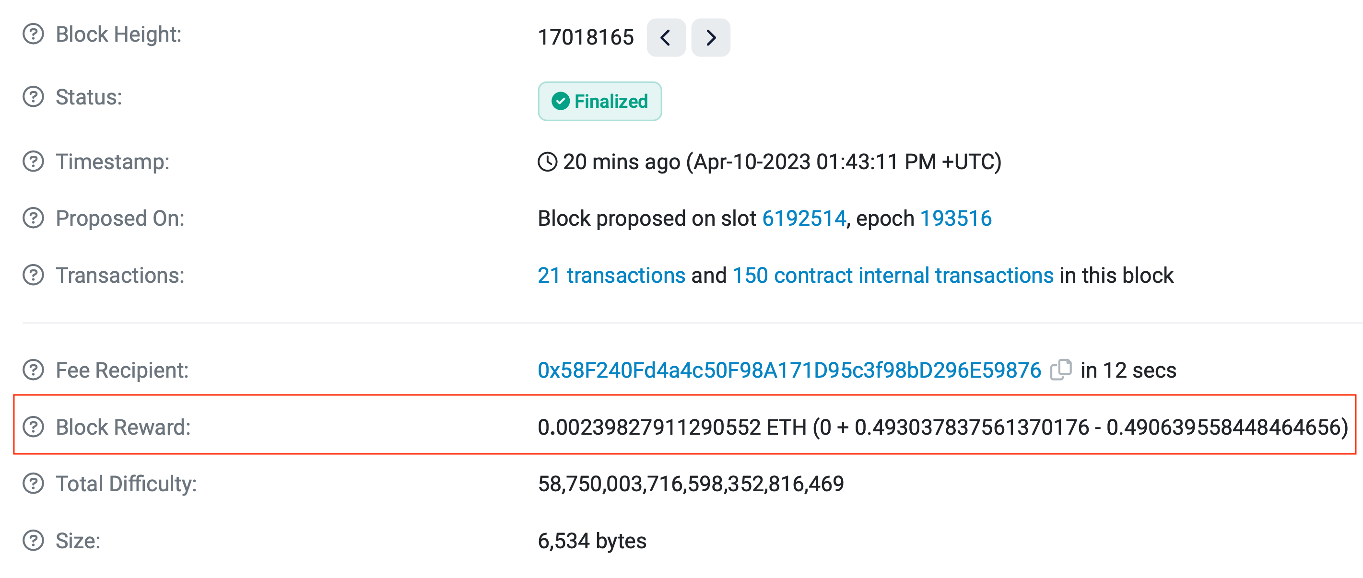Screen dimensions: 1363x578
Task: Click help icon beside Block Height
Action: (34, 35)
